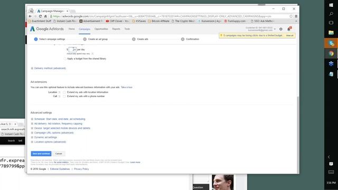Click Save and continue button
Image resolution: width=338 pixels, height=190 pixels.
coord(41,154)
